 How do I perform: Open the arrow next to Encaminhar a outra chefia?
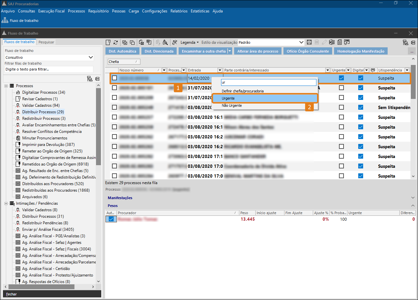[230, 51]
